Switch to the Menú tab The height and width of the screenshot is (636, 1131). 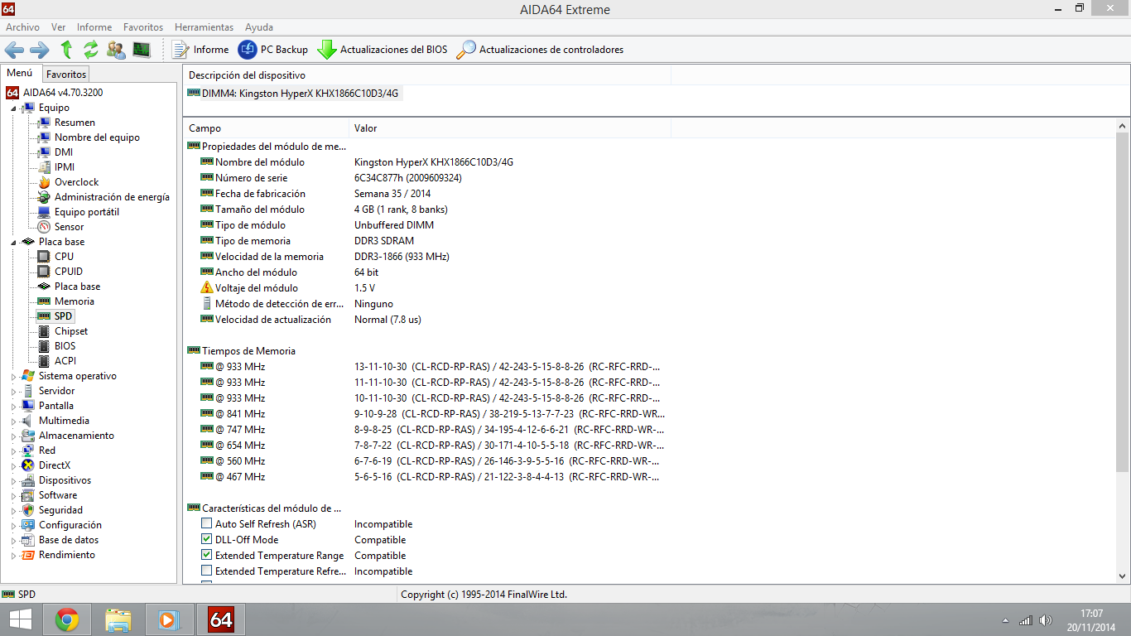coord(20,74)
